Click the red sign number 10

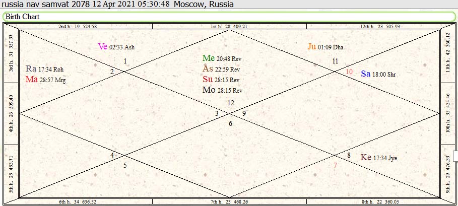coord(349,72)
